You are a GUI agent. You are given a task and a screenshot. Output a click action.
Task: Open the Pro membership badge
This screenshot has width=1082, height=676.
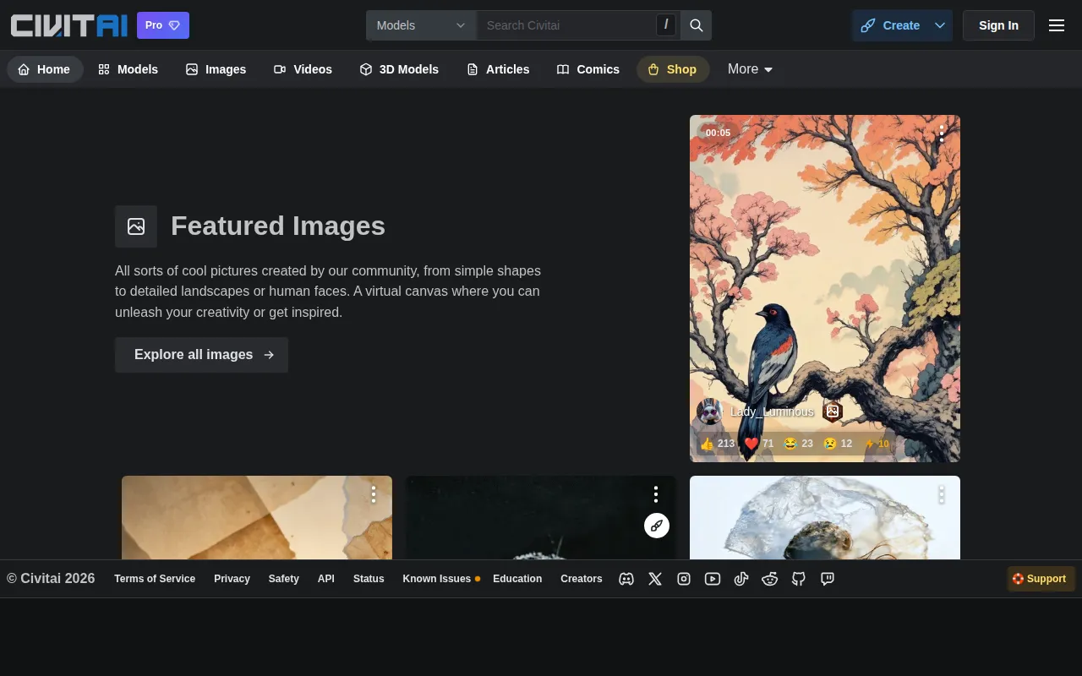click(163, 25)
